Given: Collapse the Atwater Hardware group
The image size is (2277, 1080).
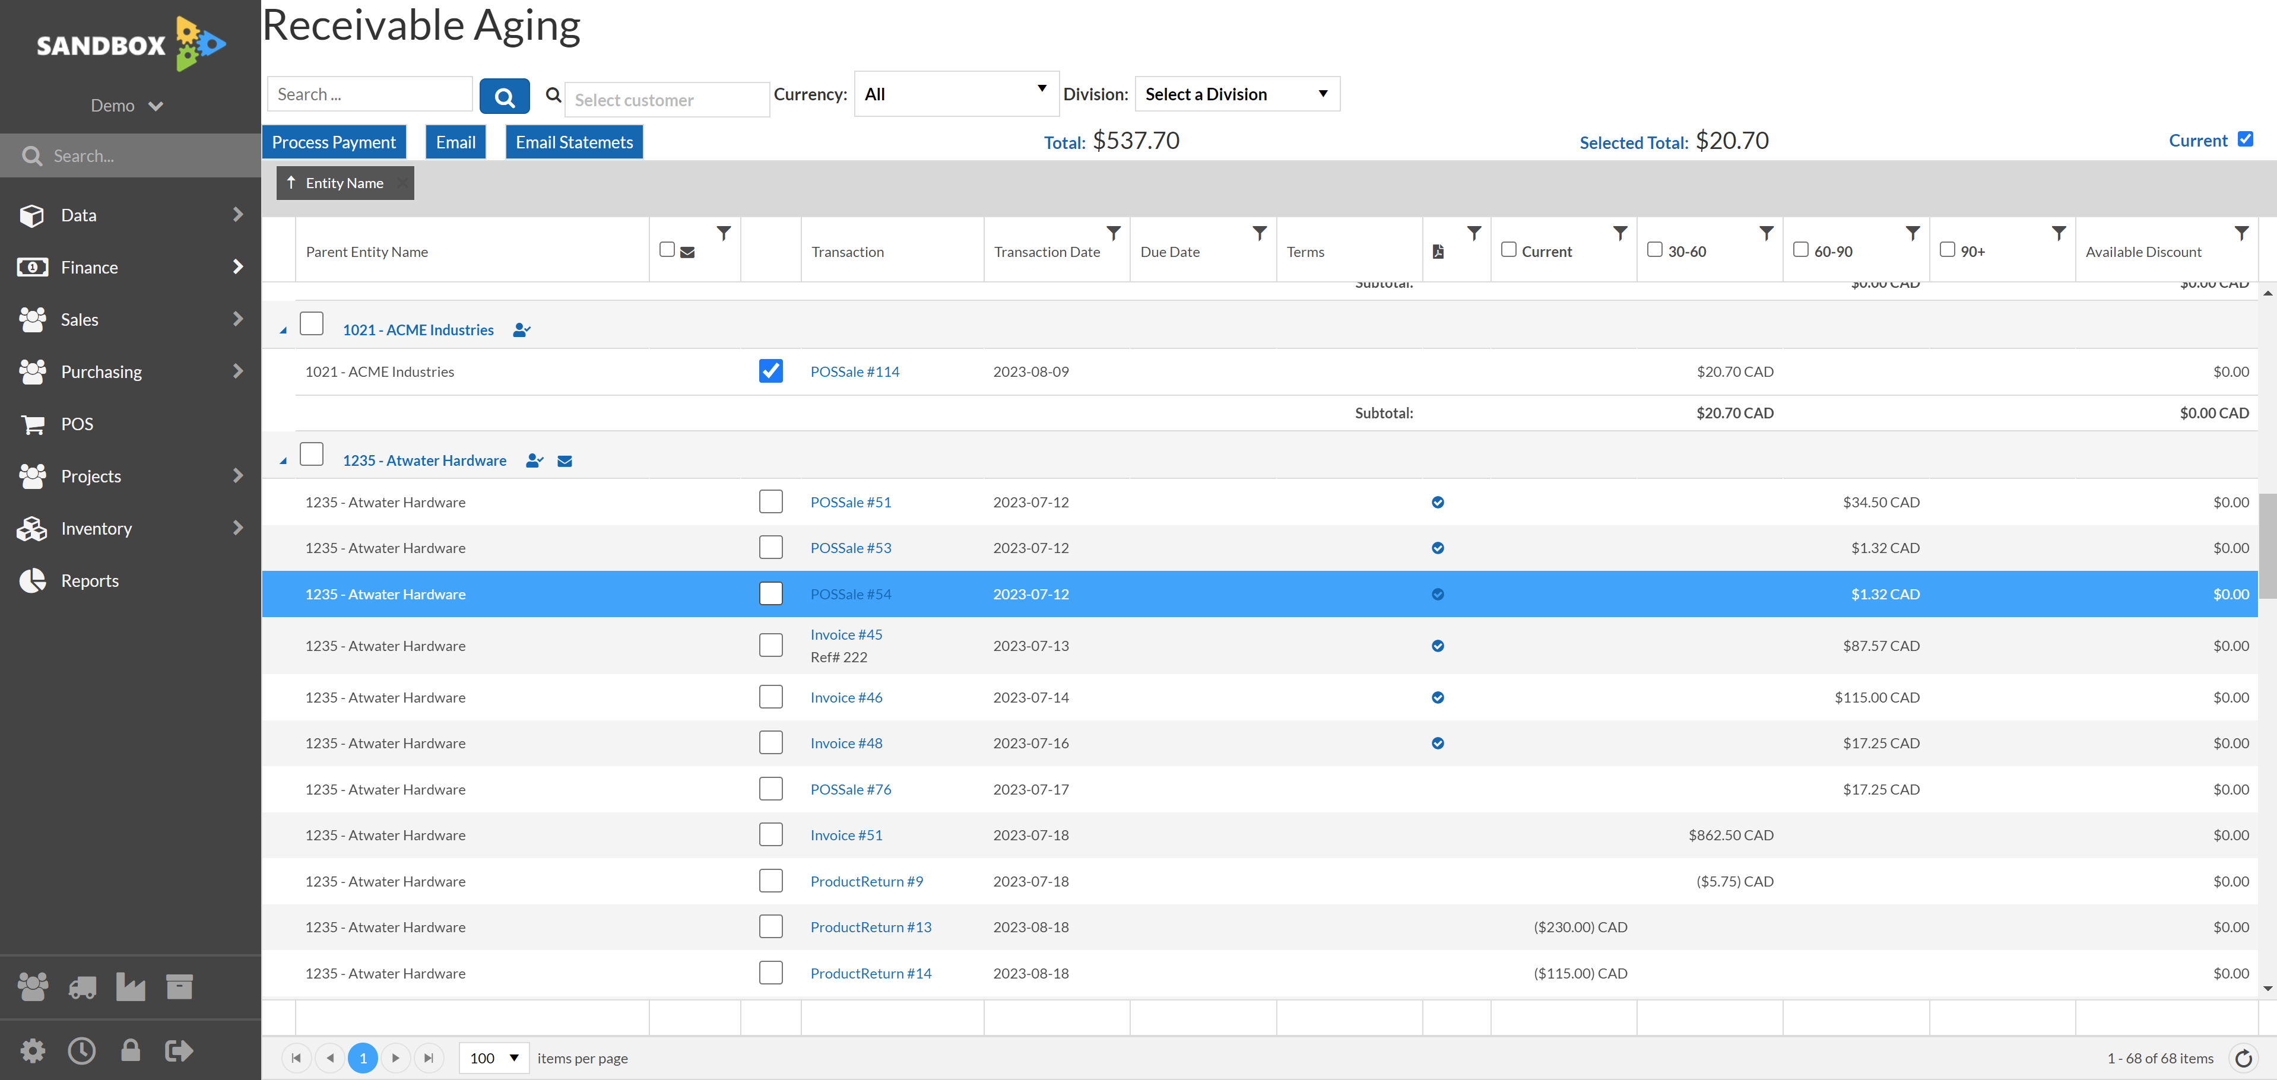Looking at the screenshot, I should click(284, 461).
